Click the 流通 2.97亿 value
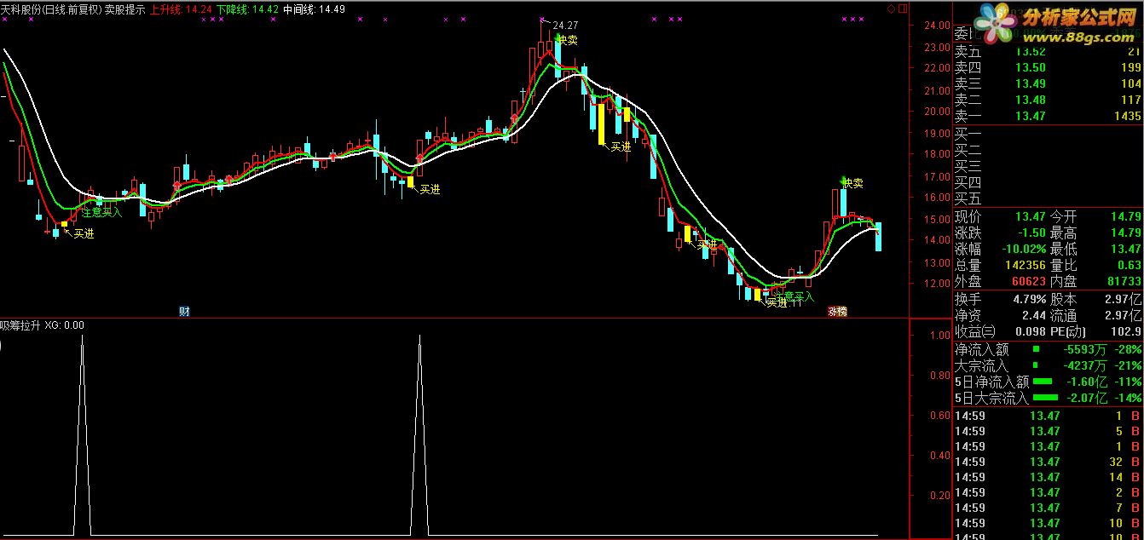1144x540 pixels. (1124, 315)
